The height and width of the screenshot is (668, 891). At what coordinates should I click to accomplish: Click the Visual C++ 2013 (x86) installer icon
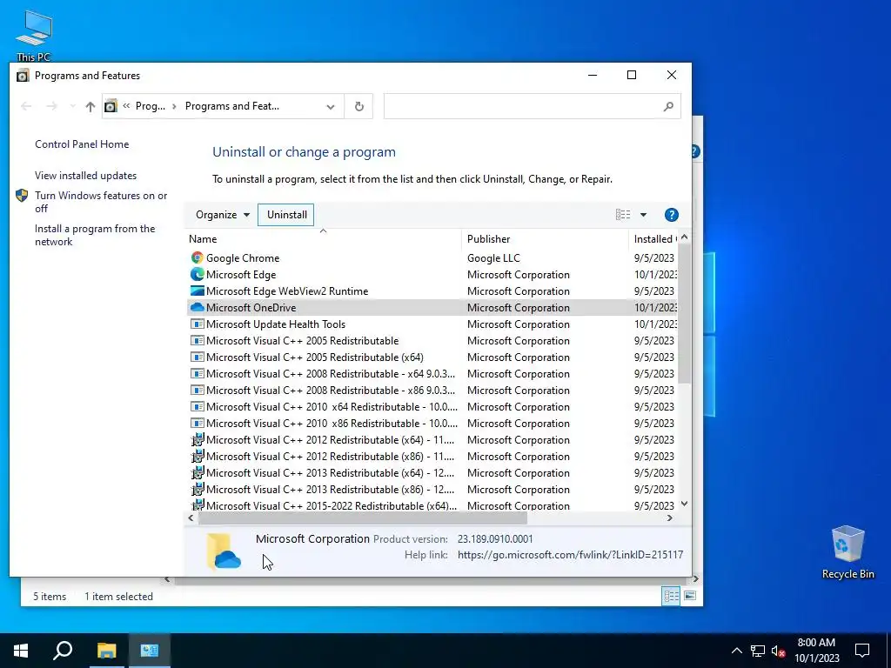point(198,489)
